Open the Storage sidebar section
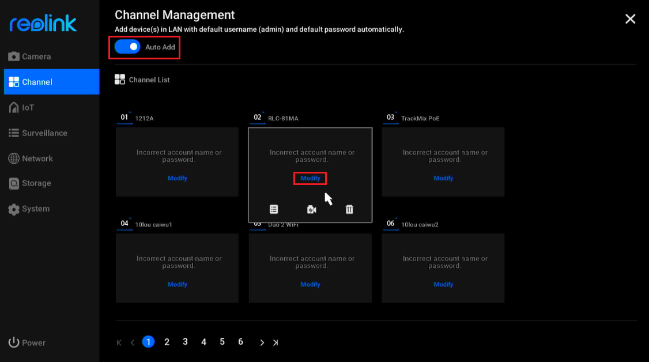This screenshot has height=362, width=649. pyautogui.click(x=51, y=183)
